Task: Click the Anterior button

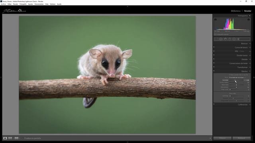Action: pos(222,138)
